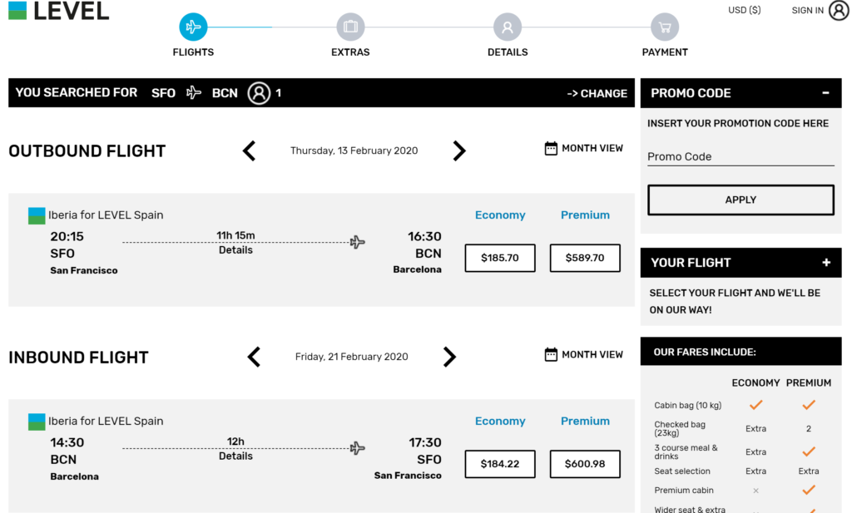Open the CHANGE search link
The height and width of the screenshot is (513, 852).
(597, 93)
